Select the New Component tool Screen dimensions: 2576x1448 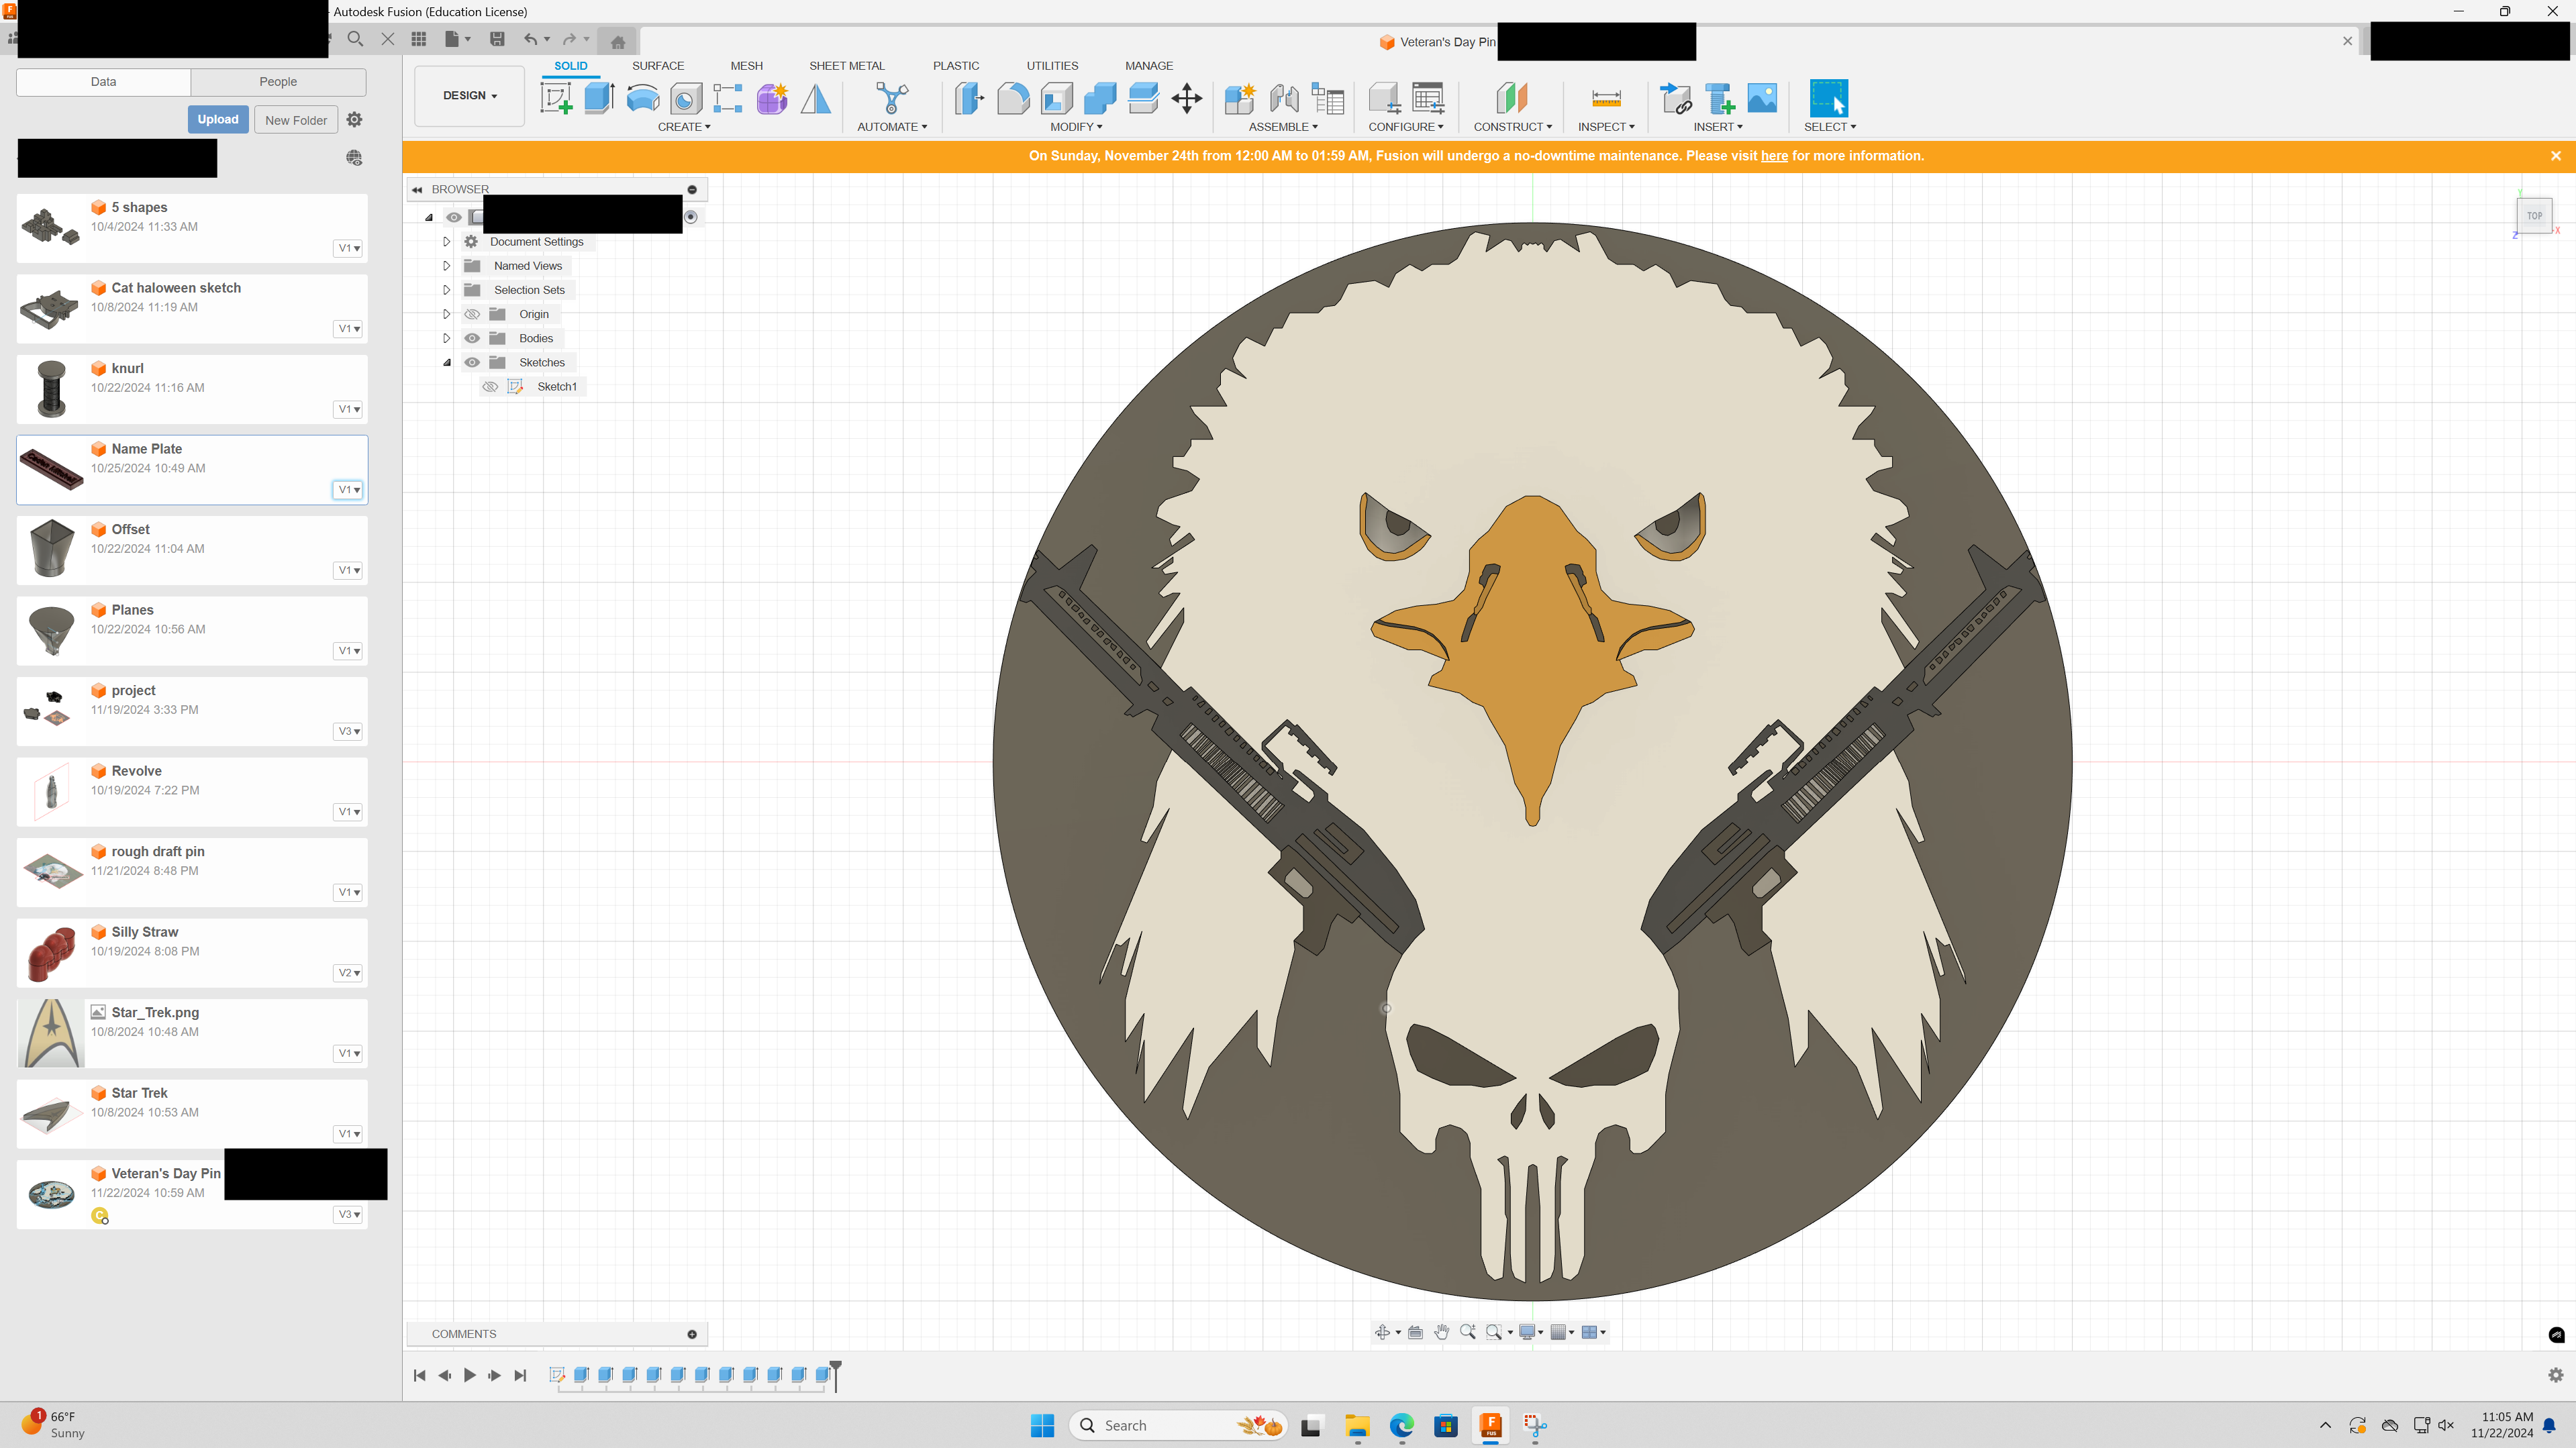click(x=1240, y=98)
